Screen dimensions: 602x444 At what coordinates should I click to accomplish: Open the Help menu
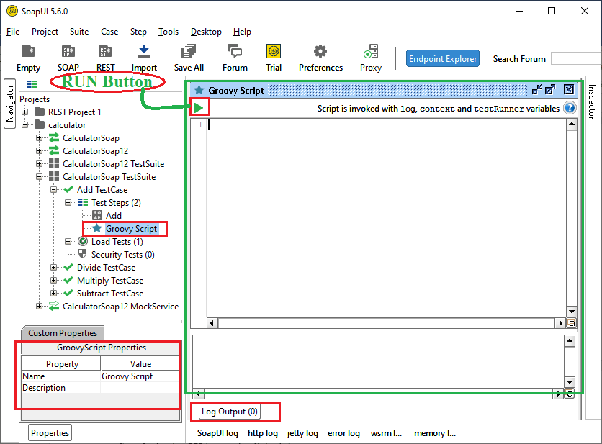click(242, 32)
